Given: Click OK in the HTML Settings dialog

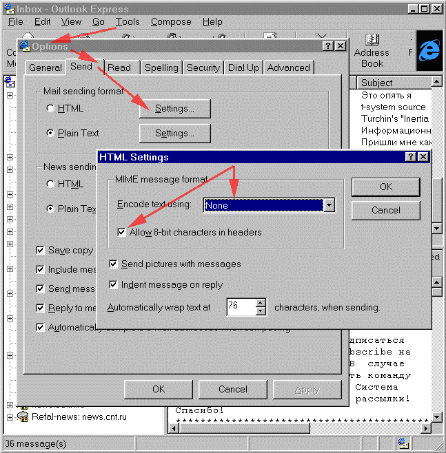Looking at the screenshot, I should tap(386, 187).
